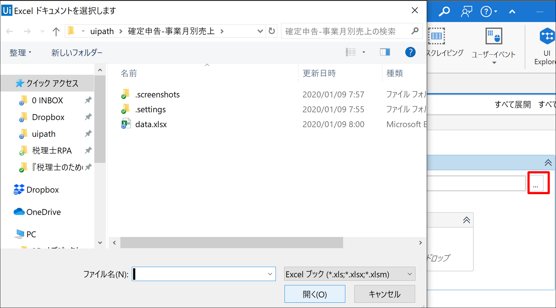Select PC in navigation pane
Image resolution: width=556 pixels, height=308 pixels.
pyautogui.click(x=25, y=234)
